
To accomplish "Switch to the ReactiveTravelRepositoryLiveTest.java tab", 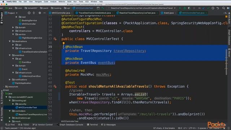I will coord(137,13).
